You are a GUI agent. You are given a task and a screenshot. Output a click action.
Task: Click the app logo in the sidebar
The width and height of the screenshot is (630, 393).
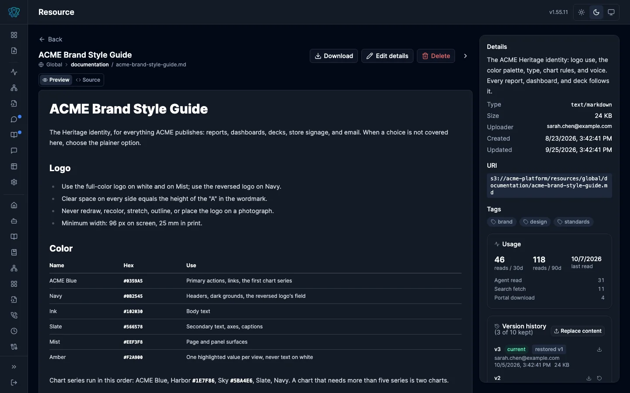[x=14, y=12]
